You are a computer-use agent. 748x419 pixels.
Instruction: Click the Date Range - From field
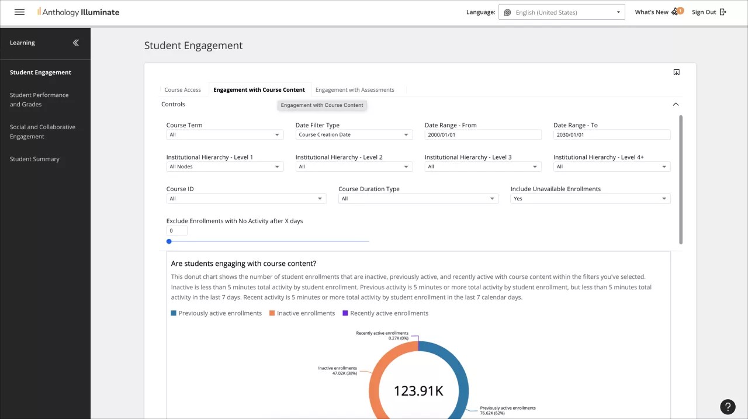point(483,135)
